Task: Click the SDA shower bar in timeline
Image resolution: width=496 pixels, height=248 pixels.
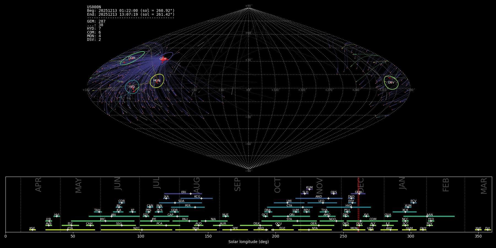Action: click(180, 203)
